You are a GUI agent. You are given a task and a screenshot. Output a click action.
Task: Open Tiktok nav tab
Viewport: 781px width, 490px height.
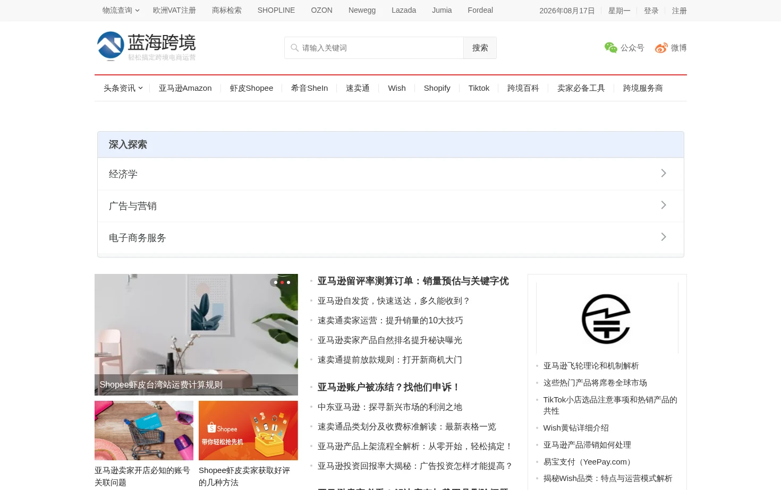coord(479,88)
